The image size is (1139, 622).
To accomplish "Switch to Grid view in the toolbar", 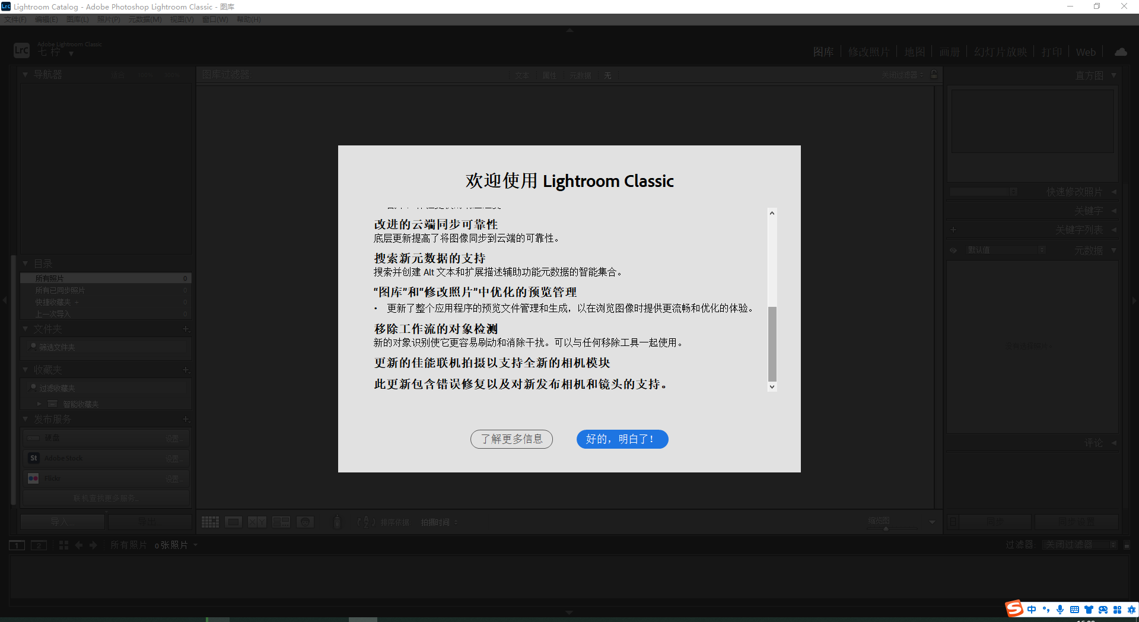I will pyautogui.click(x=210, y=522).
